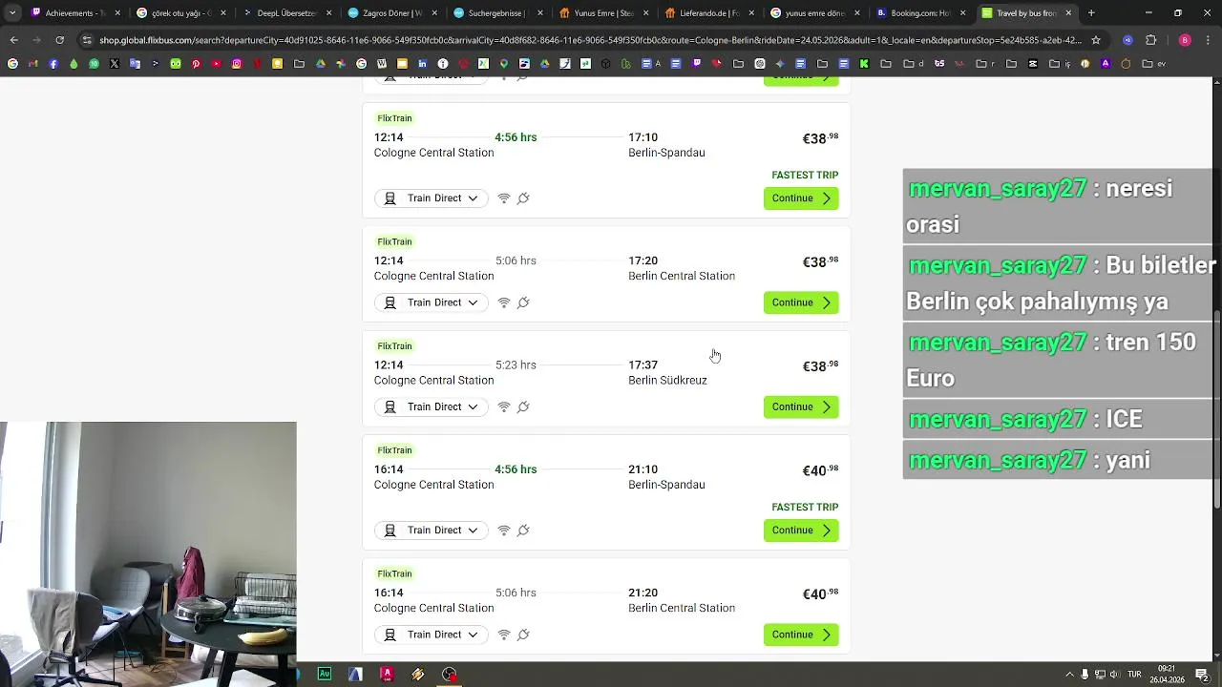This screenshot has height=687, width=1222.
Task: Open the volume control in system tray
Action: [1115, 675]
